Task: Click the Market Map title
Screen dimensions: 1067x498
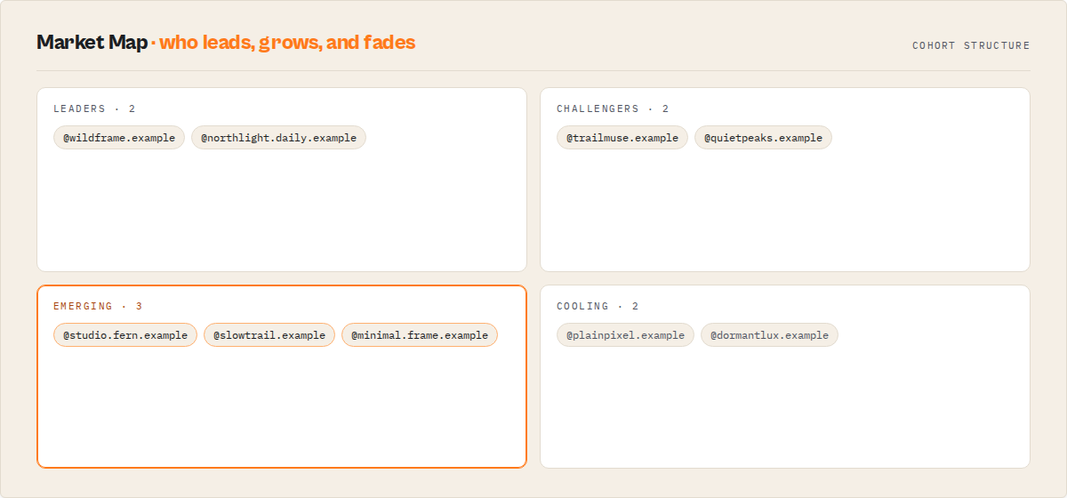Action: (92, 42)
